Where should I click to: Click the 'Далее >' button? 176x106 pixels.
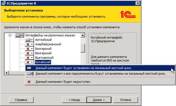pyautogui.click(x=99, y=100)
